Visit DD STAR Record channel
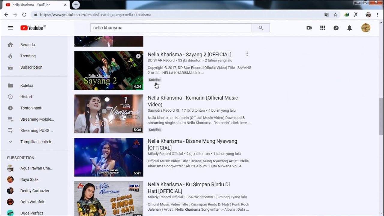Screen dimensions: 384x216 [x=161, y=60]
